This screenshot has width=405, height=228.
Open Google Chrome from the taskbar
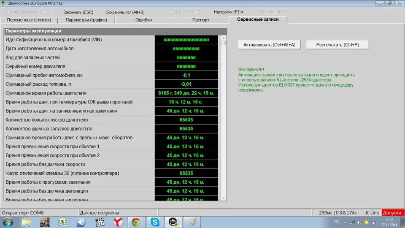[136, 223]
